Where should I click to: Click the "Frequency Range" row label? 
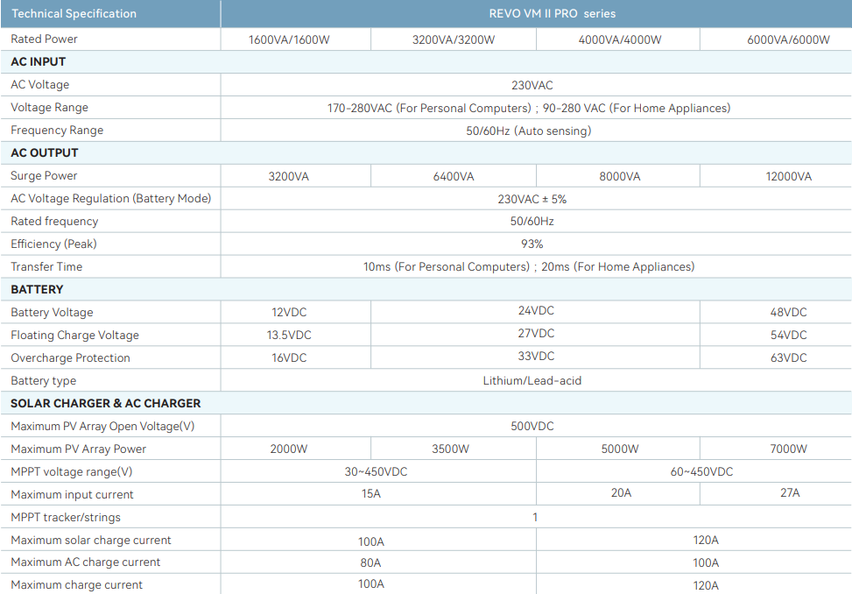point(57,131)
